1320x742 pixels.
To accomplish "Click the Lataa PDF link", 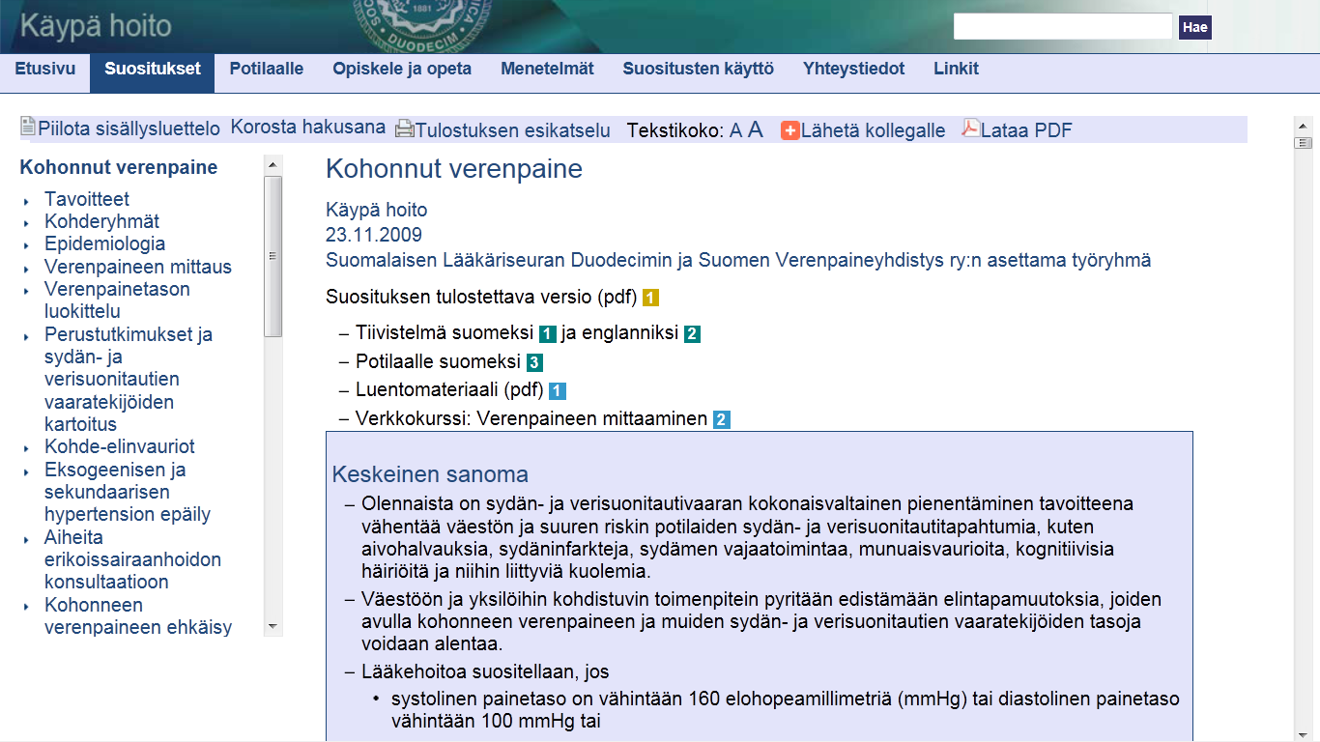I will [1026, 130].
